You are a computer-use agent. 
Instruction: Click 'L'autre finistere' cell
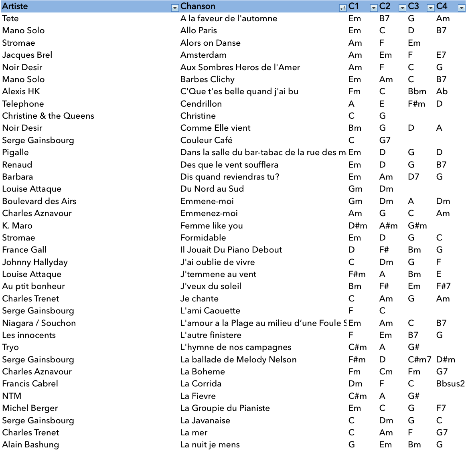[211, 335]
